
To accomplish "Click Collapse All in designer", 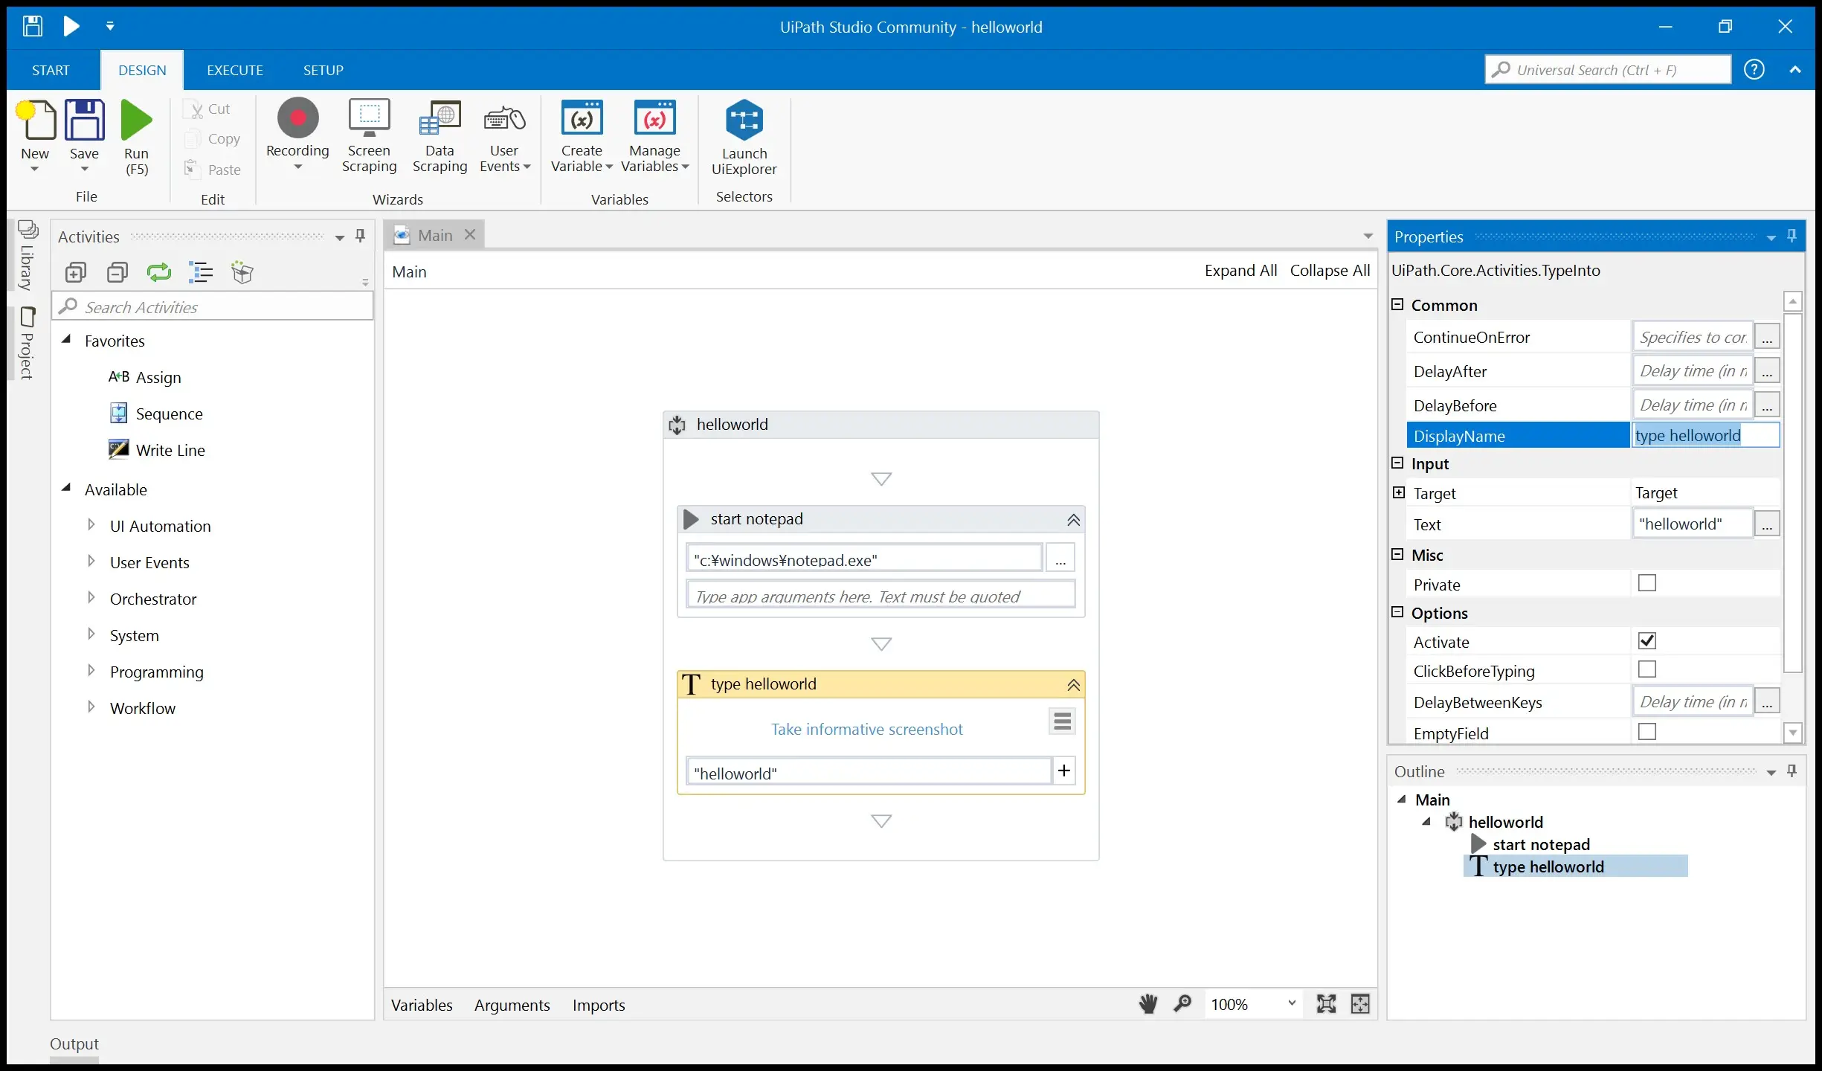I will (1330, 271).
